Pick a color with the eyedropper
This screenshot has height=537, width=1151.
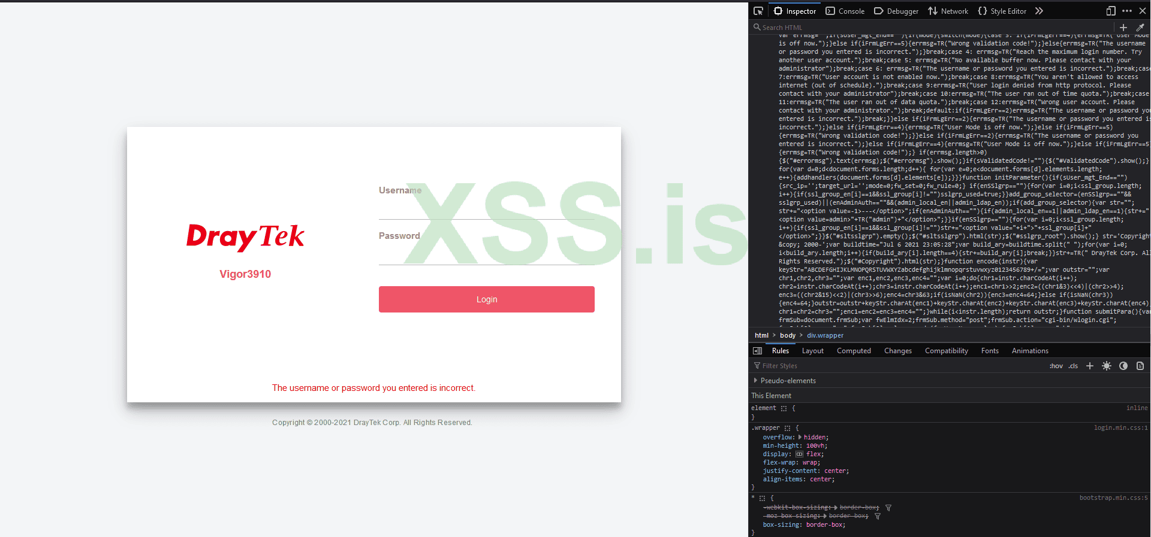pos(1140,28)
